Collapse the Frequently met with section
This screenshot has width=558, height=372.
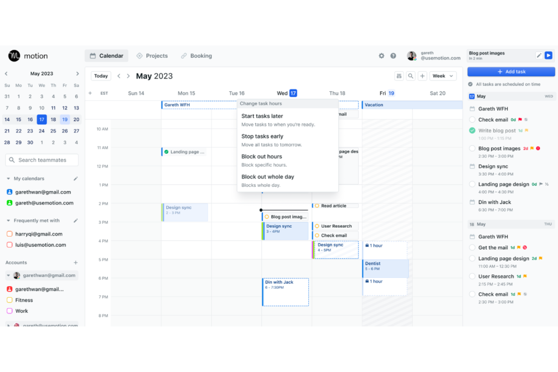coord(8,220)
